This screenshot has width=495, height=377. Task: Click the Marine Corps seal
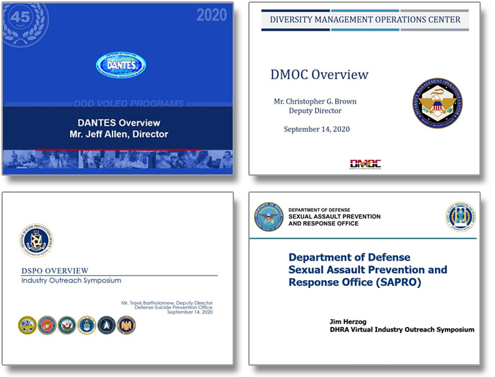tap(47, 325)
